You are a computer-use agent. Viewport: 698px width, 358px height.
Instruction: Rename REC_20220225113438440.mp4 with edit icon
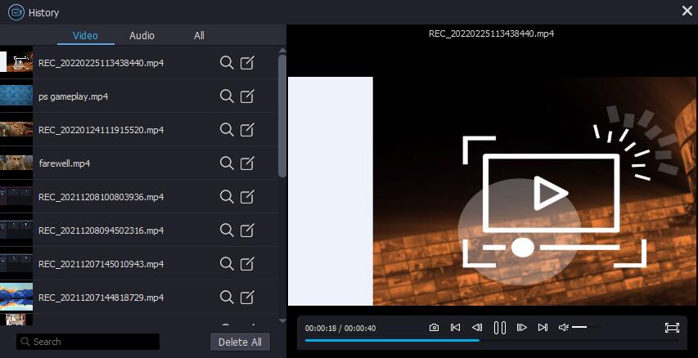pos(247,63)
